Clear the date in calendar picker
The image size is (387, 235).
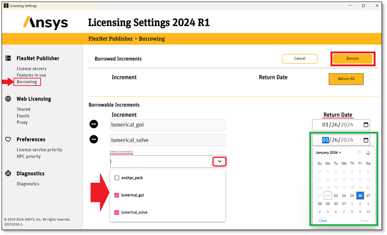[x=323, y=221]
